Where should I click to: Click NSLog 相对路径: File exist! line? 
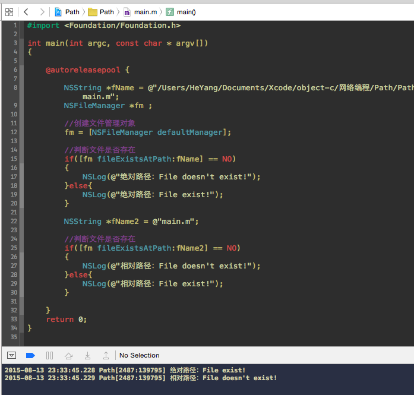[x=153, y=283]
